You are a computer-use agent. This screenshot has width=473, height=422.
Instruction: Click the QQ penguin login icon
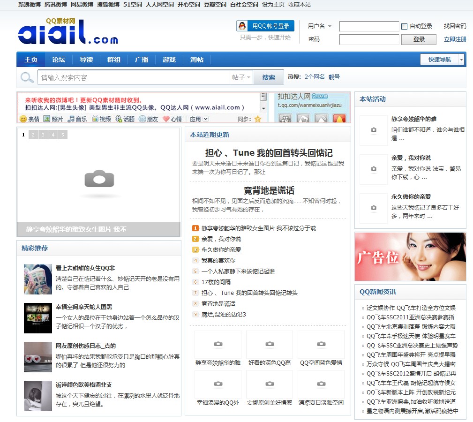(242, 26)
